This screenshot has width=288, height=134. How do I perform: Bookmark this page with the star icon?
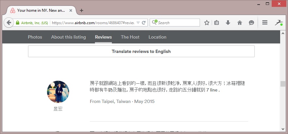click(206, 23)
